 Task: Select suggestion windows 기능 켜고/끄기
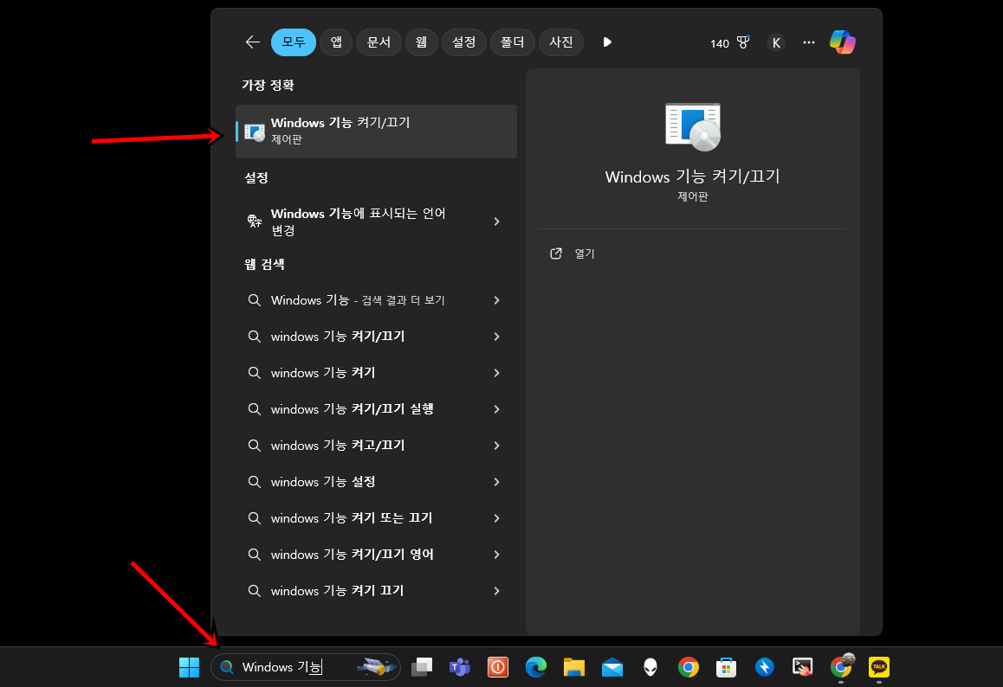point(376,446)
